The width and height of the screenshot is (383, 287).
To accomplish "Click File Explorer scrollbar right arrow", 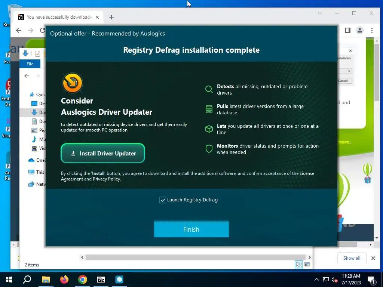I will 309,257.
